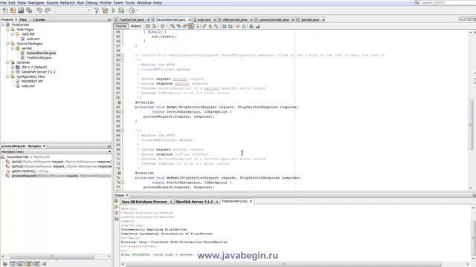The height and width of the screenshot is (267, 476).
Task: Click the Source view button
Action: (120, 27)
